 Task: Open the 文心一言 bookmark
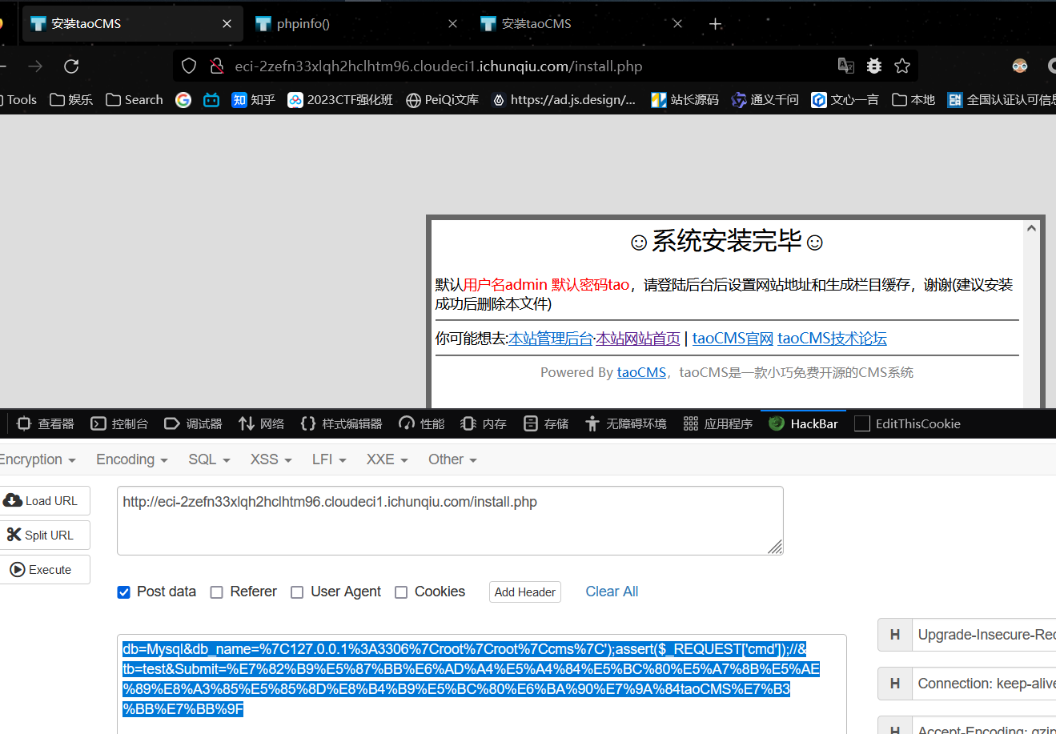coord(845,100)
